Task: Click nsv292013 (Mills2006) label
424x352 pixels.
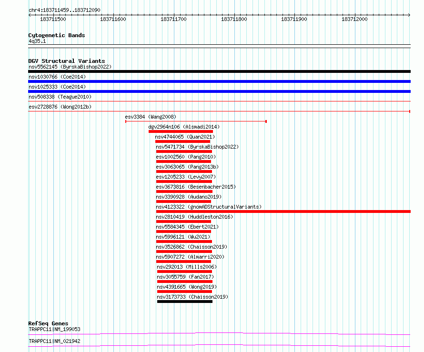Action: (x=187, y=267)
